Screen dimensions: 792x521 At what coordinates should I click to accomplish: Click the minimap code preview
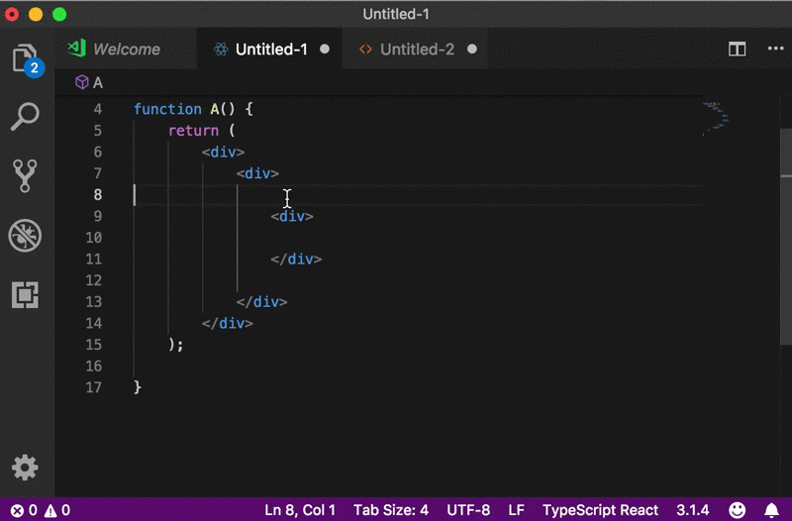[x=715, y=118]
